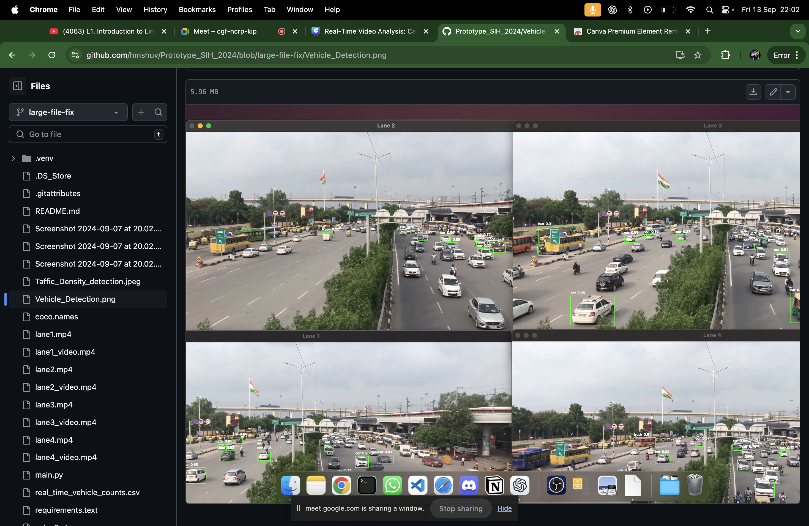
Task: Open the Bookmarks menu
Action: 197,10
